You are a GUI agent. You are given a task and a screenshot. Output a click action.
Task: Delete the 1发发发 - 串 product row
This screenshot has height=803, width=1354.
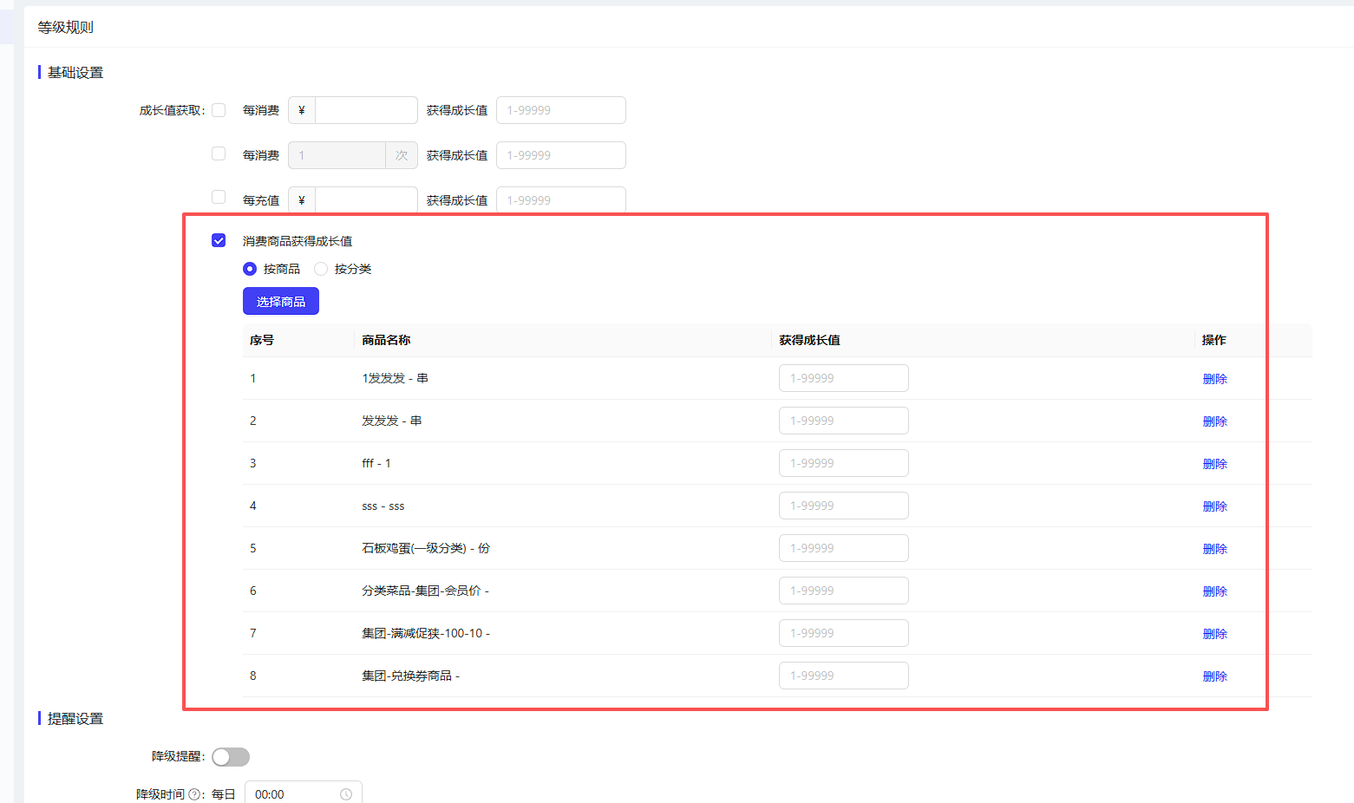point(1214,379)
